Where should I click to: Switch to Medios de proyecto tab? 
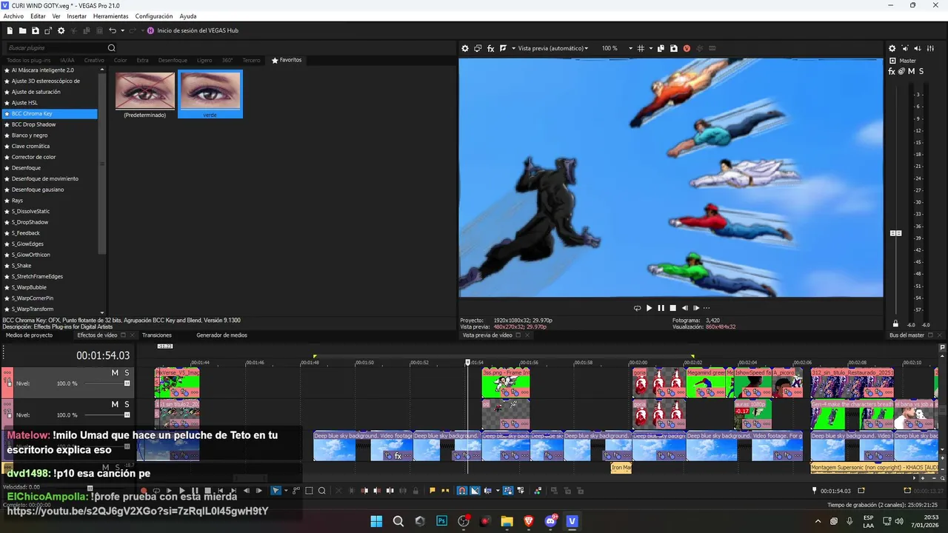[30, 335]
